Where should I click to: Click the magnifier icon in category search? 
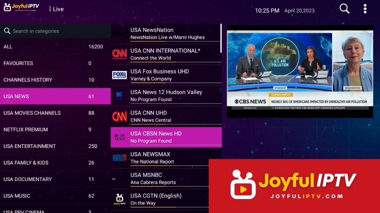tap(7, 31)
